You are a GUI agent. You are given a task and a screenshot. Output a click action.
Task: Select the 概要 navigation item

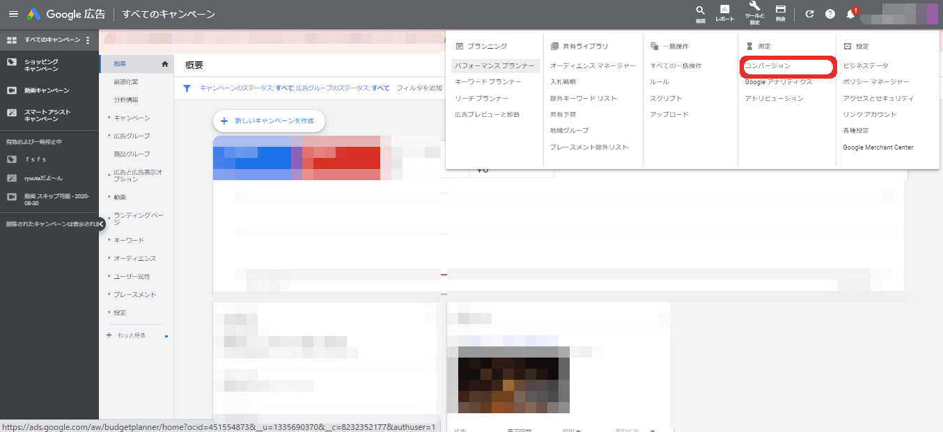[120, 64]
